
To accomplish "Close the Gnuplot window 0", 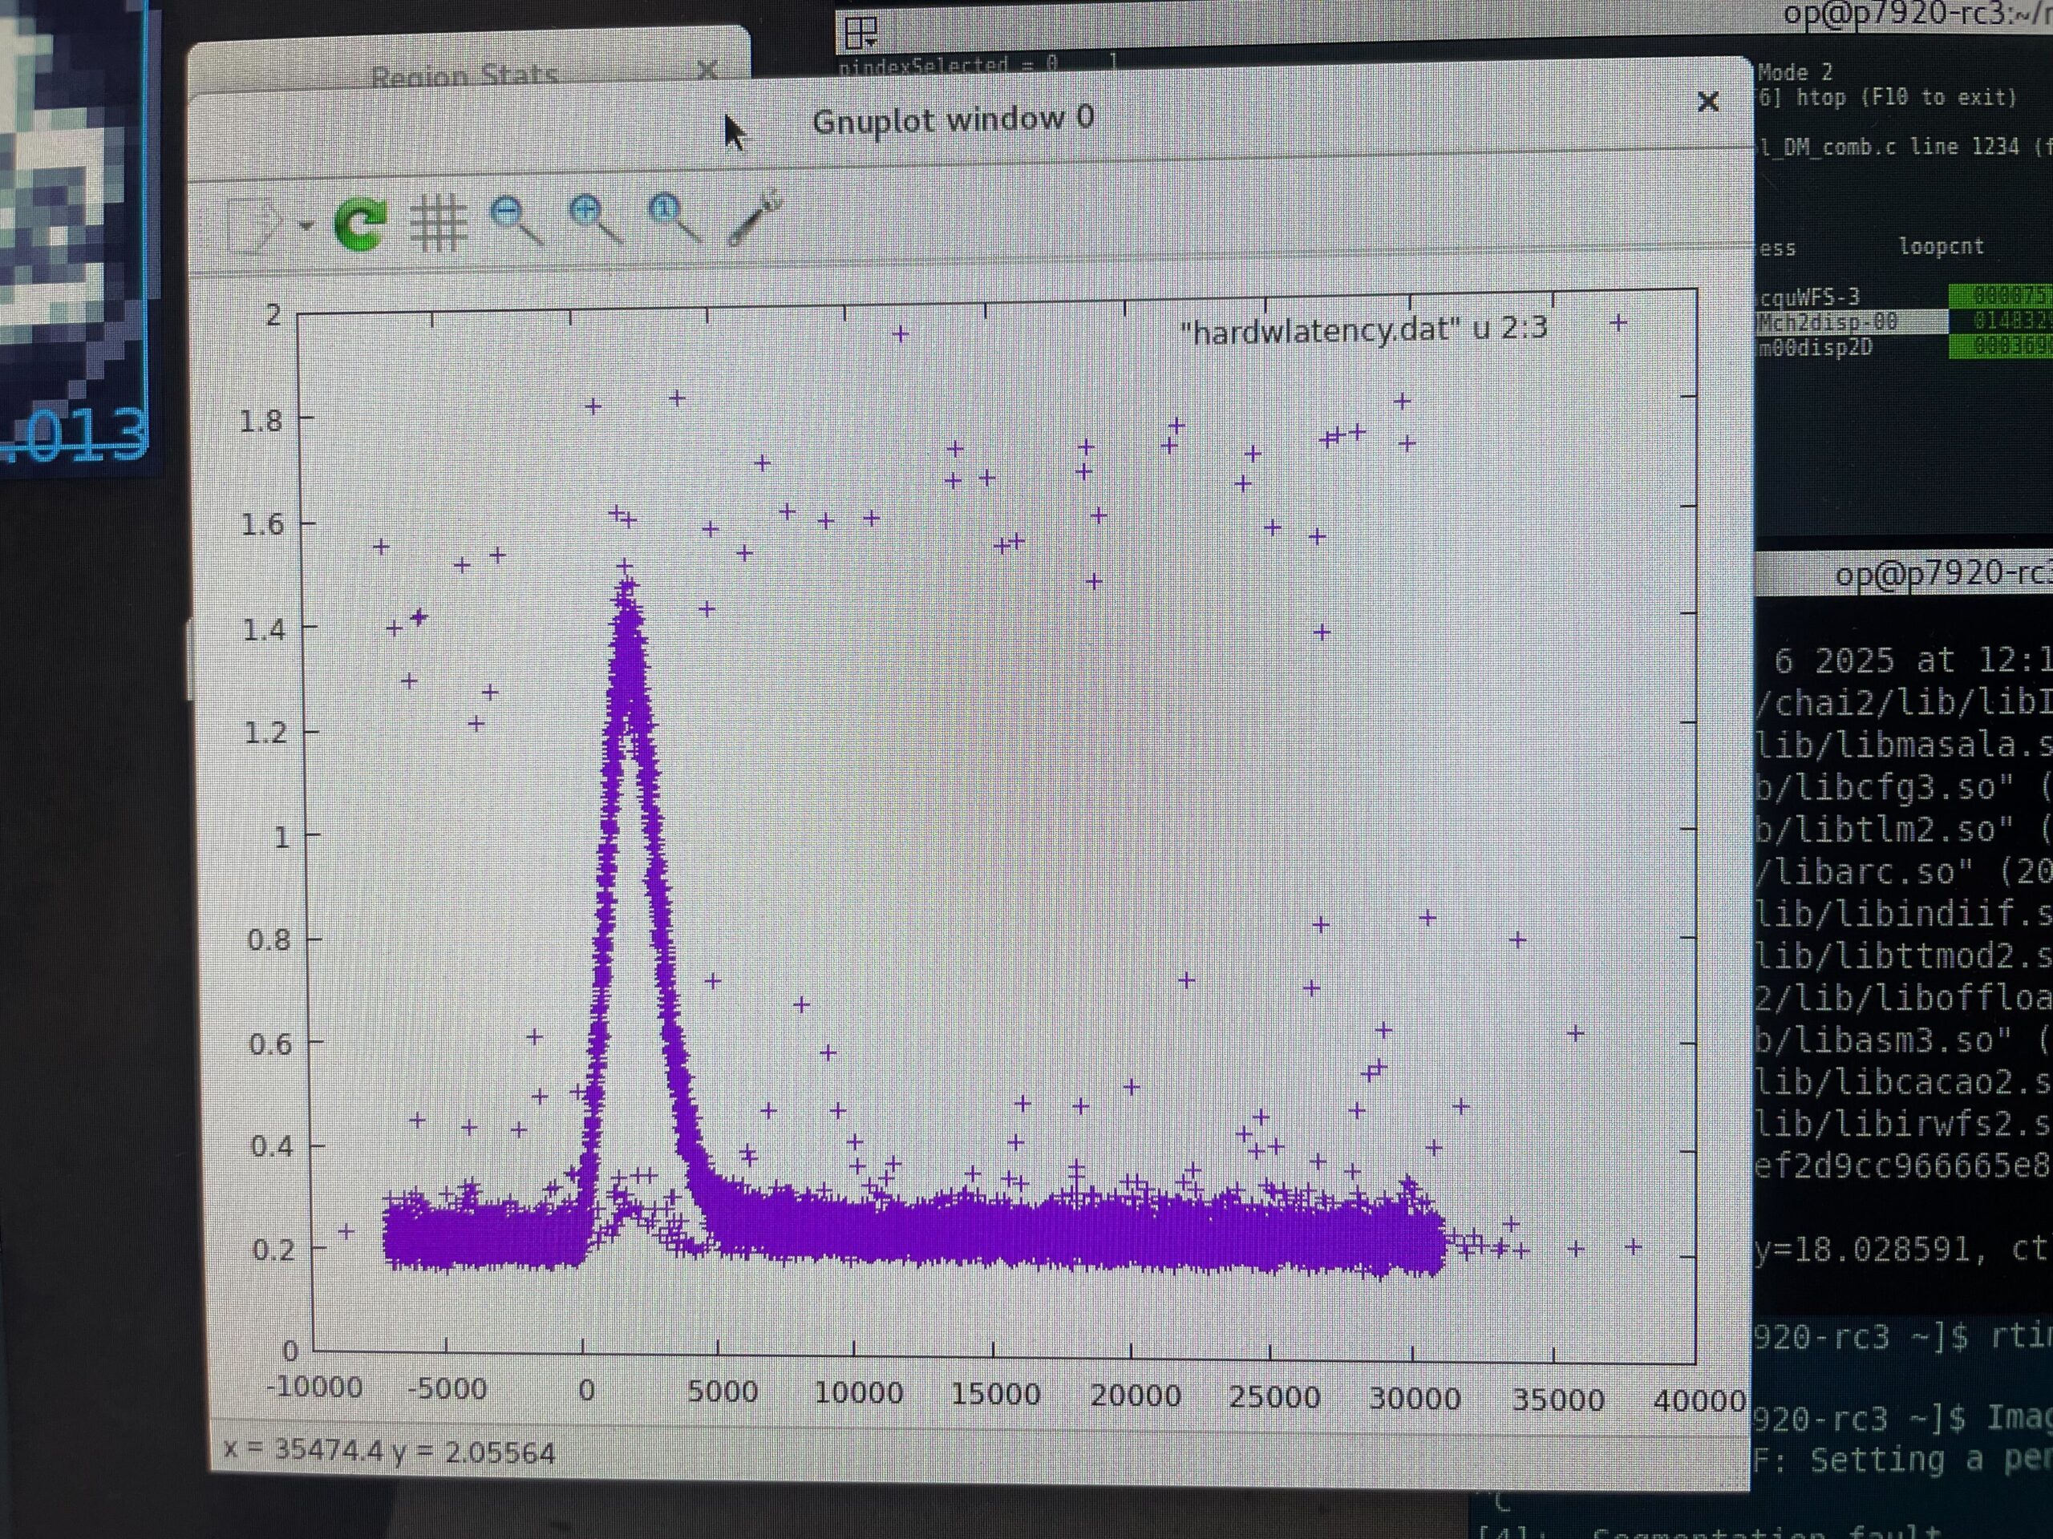I will click(1707, 102).
